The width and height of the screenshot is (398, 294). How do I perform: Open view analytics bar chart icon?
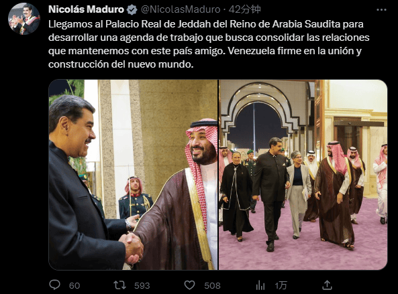click(260, 285)
